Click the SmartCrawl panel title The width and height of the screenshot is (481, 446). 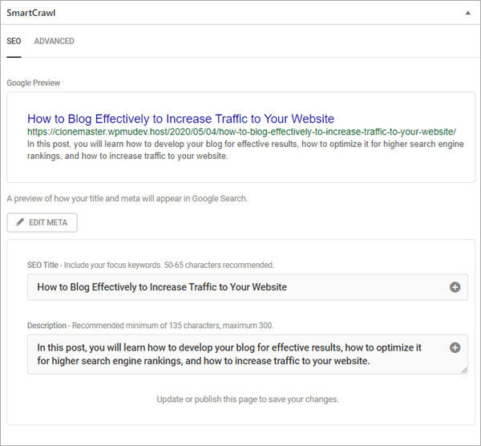31,13
